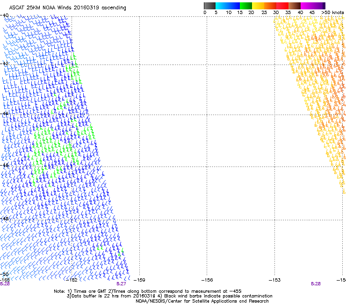346x304 pixels.
Task: Click the legend label '25'
Action: point(264,13)
